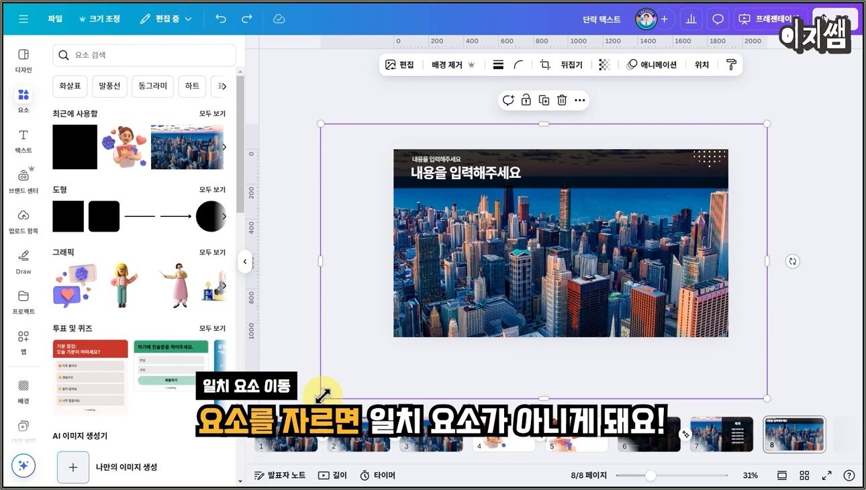Adjust the zoom slider handle

[650, 475]
